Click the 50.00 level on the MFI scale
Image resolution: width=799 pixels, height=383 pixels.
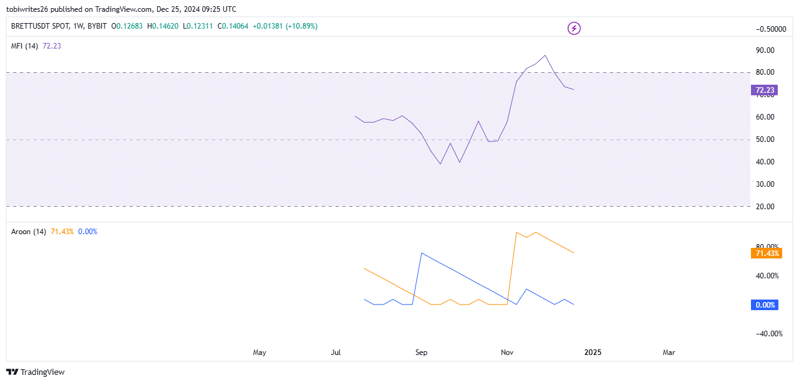765,139
